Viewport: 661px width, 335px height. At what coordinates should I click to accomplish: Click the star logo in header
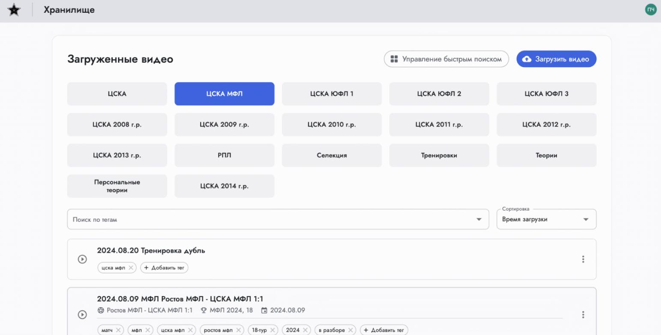click(x=14, y=10)
